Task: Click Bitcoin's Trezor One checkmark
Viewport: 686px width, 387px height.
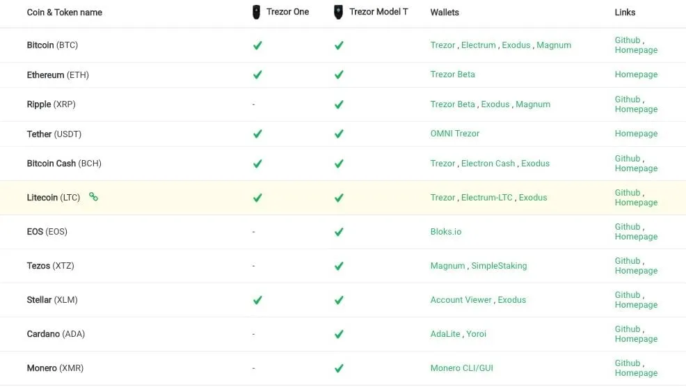Action: (x=257, y=45)
